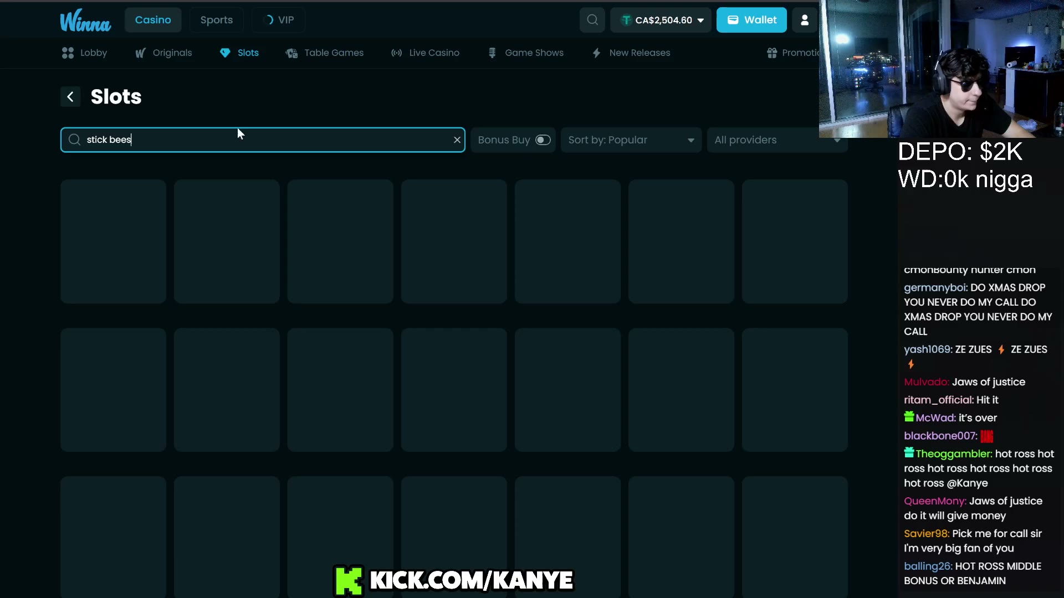
Task: Expand the All providers dropdown
Action: coord(777,140)
